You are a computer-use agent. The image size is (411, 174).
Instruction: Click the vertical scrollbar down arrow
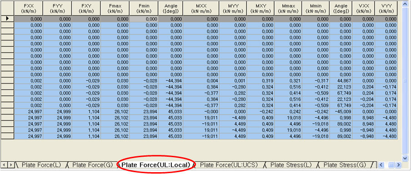[x=405, y=158]
